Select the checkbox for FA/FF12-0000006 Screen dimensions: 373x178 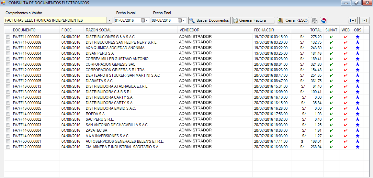tap(8, 64)
